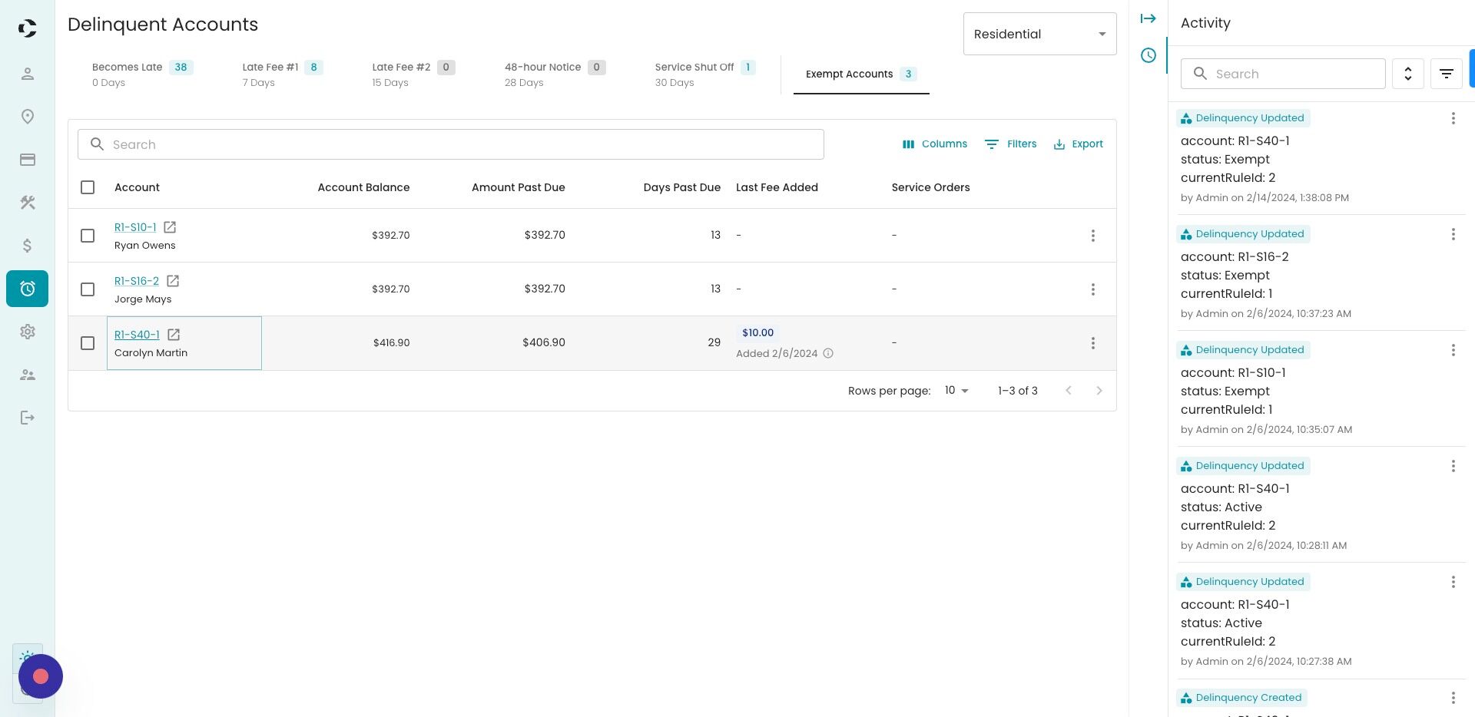
Task: Open the delinquency alarm clock sidebar icon
Action: (28, 289)
